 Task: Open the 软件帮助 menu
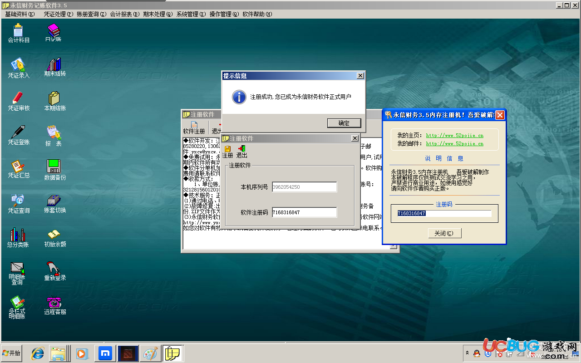click(x=257, y=14)
